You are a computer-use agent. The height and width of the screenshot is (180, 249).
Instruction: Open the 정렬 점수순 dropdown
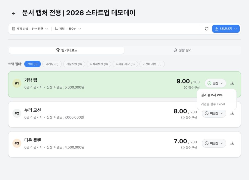pyautogui.click(x=68, y=29)
